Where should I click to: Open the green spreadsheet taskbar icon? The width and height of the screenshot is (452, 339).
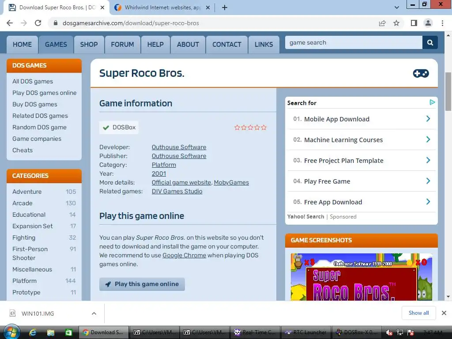[68, 332]
